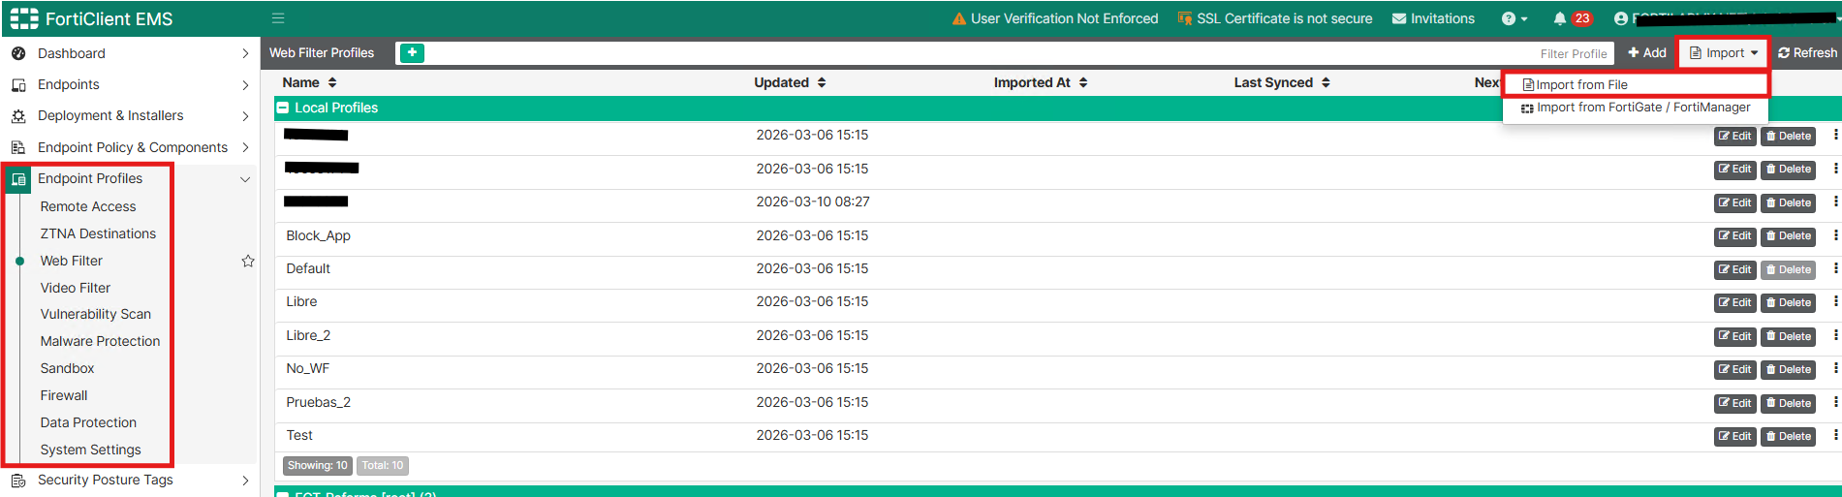Open Sandbox profiles
This screenshot has width=1842, height=497.
tap(67, 368)
